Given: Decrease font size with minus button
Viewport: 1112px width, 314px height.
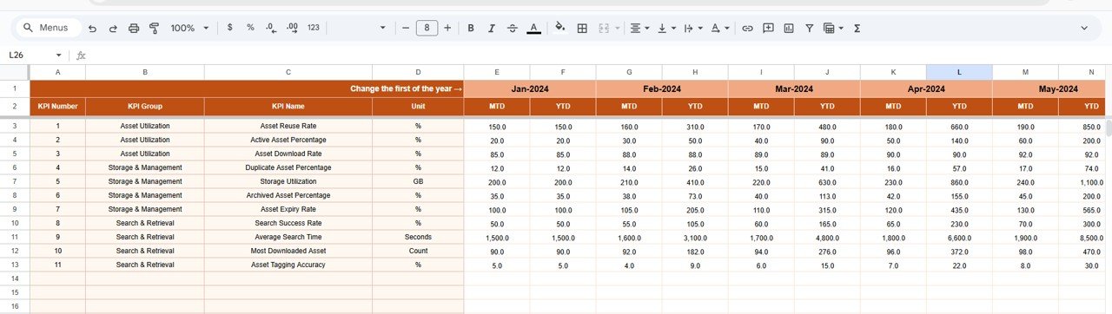Looking at the screenshot, I should (x=406, y=28).
